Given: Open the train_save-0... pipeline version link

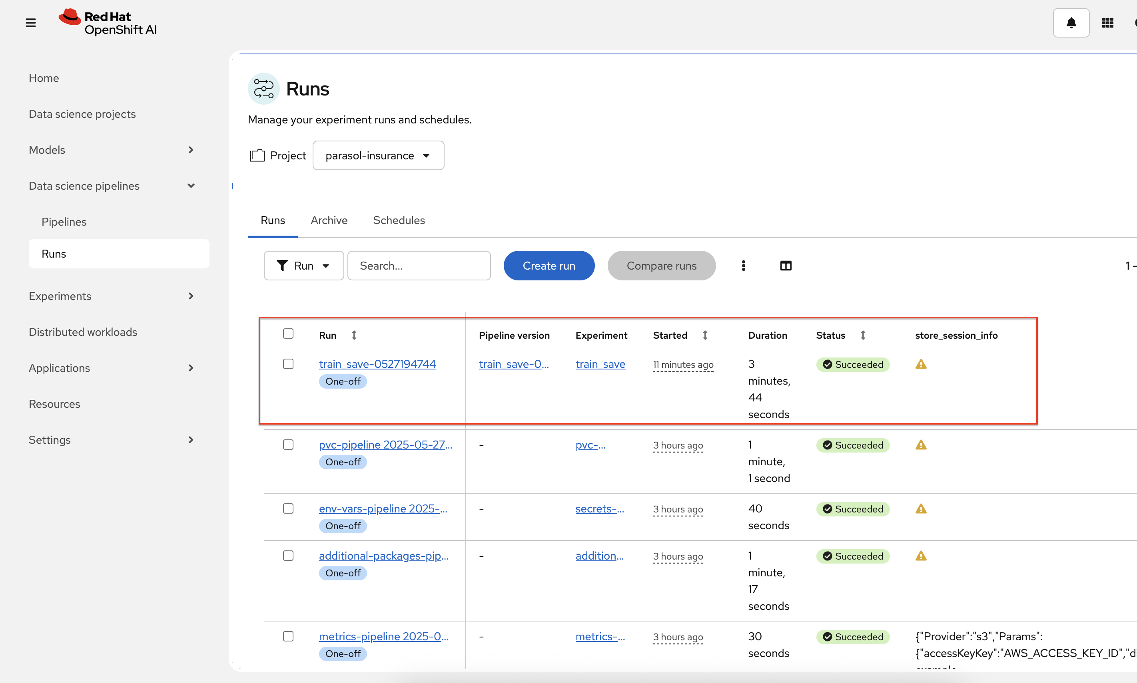Looking at the screenshot, I should click(x=514, y=364).
